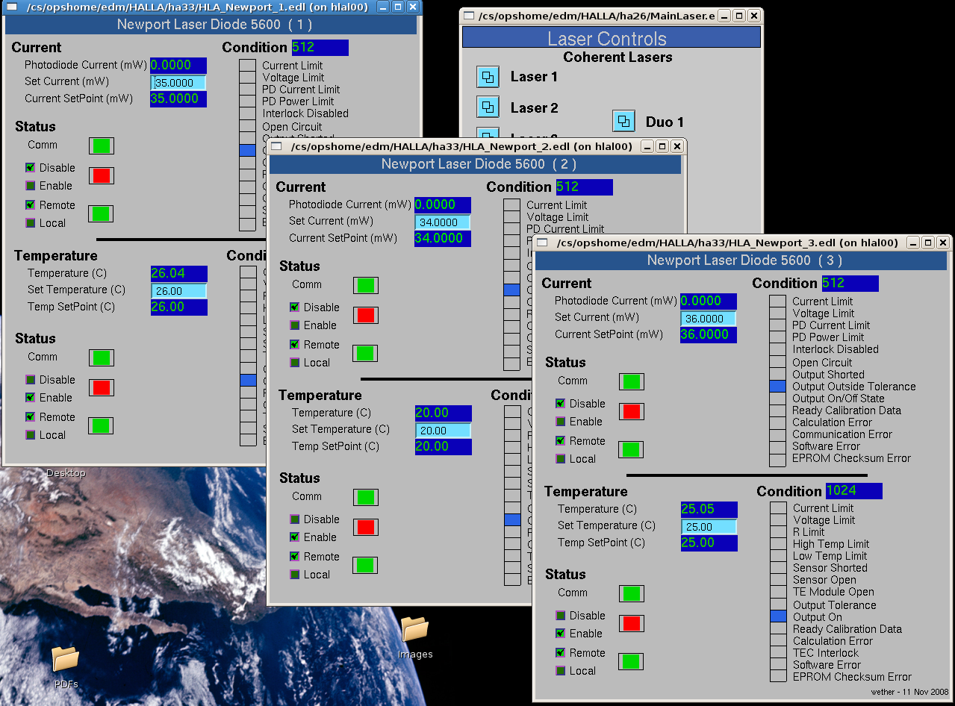955x706 pixels.
Task: Click Newport 3 Temp SetPoint value 25.00
Action: (709, 543)
